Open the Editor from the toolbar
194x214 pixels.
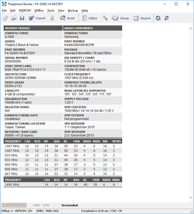pos(90,18)
